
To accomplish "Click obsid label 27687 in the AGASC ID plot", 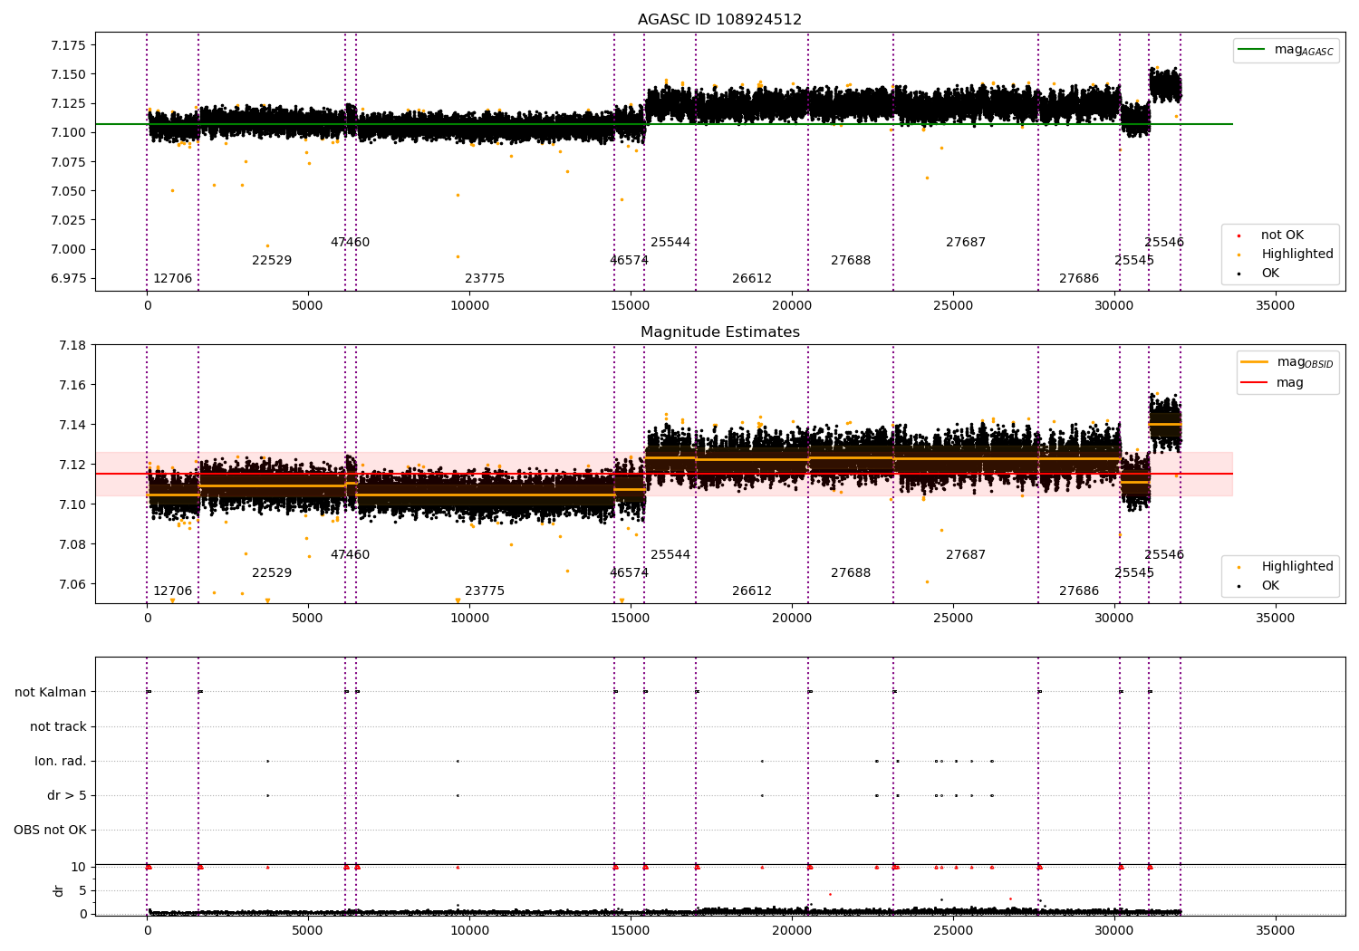I will click(966, 243).
